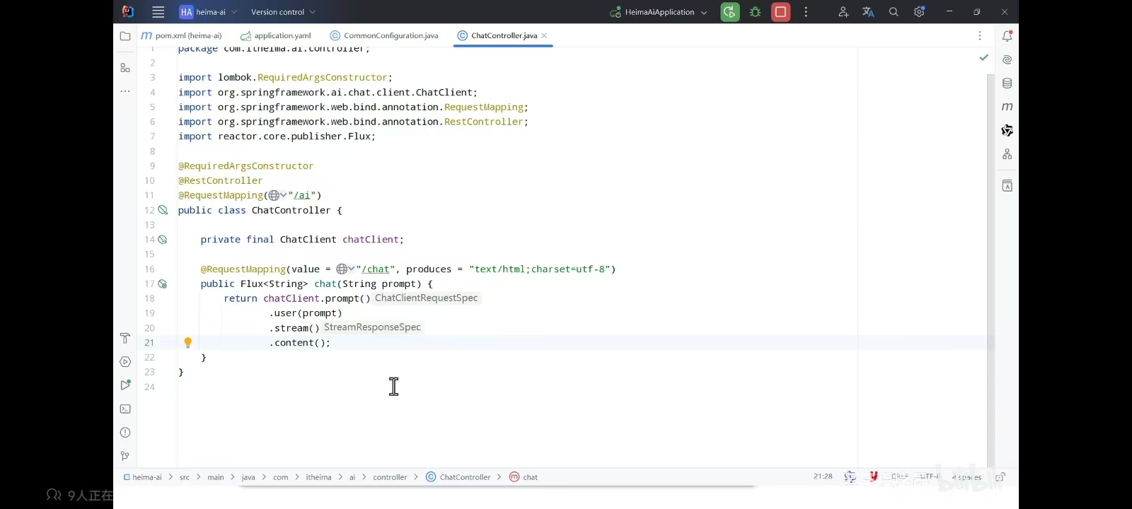Open the globe URL dropdown next to "/chat"
The image size is (1132, 509).
(345, 269)
